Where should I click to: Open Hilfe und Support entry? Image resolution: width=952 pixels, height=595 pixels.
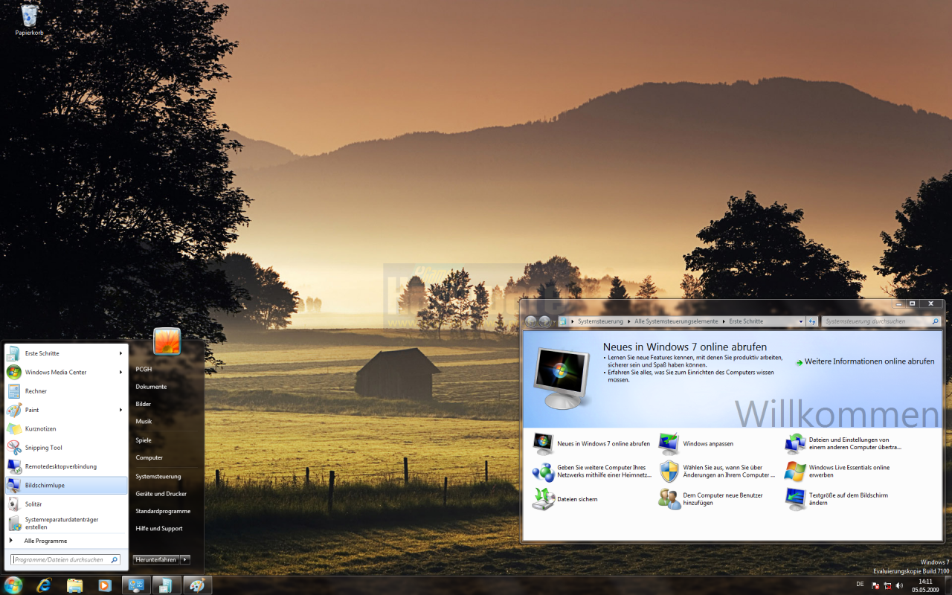coord(158,528)
